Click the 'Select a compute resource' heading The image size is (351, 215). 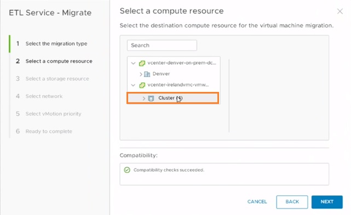172,11
